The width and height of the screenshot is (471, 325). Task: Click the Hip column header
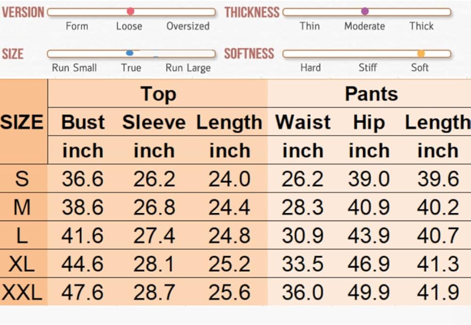pos(369,122)
